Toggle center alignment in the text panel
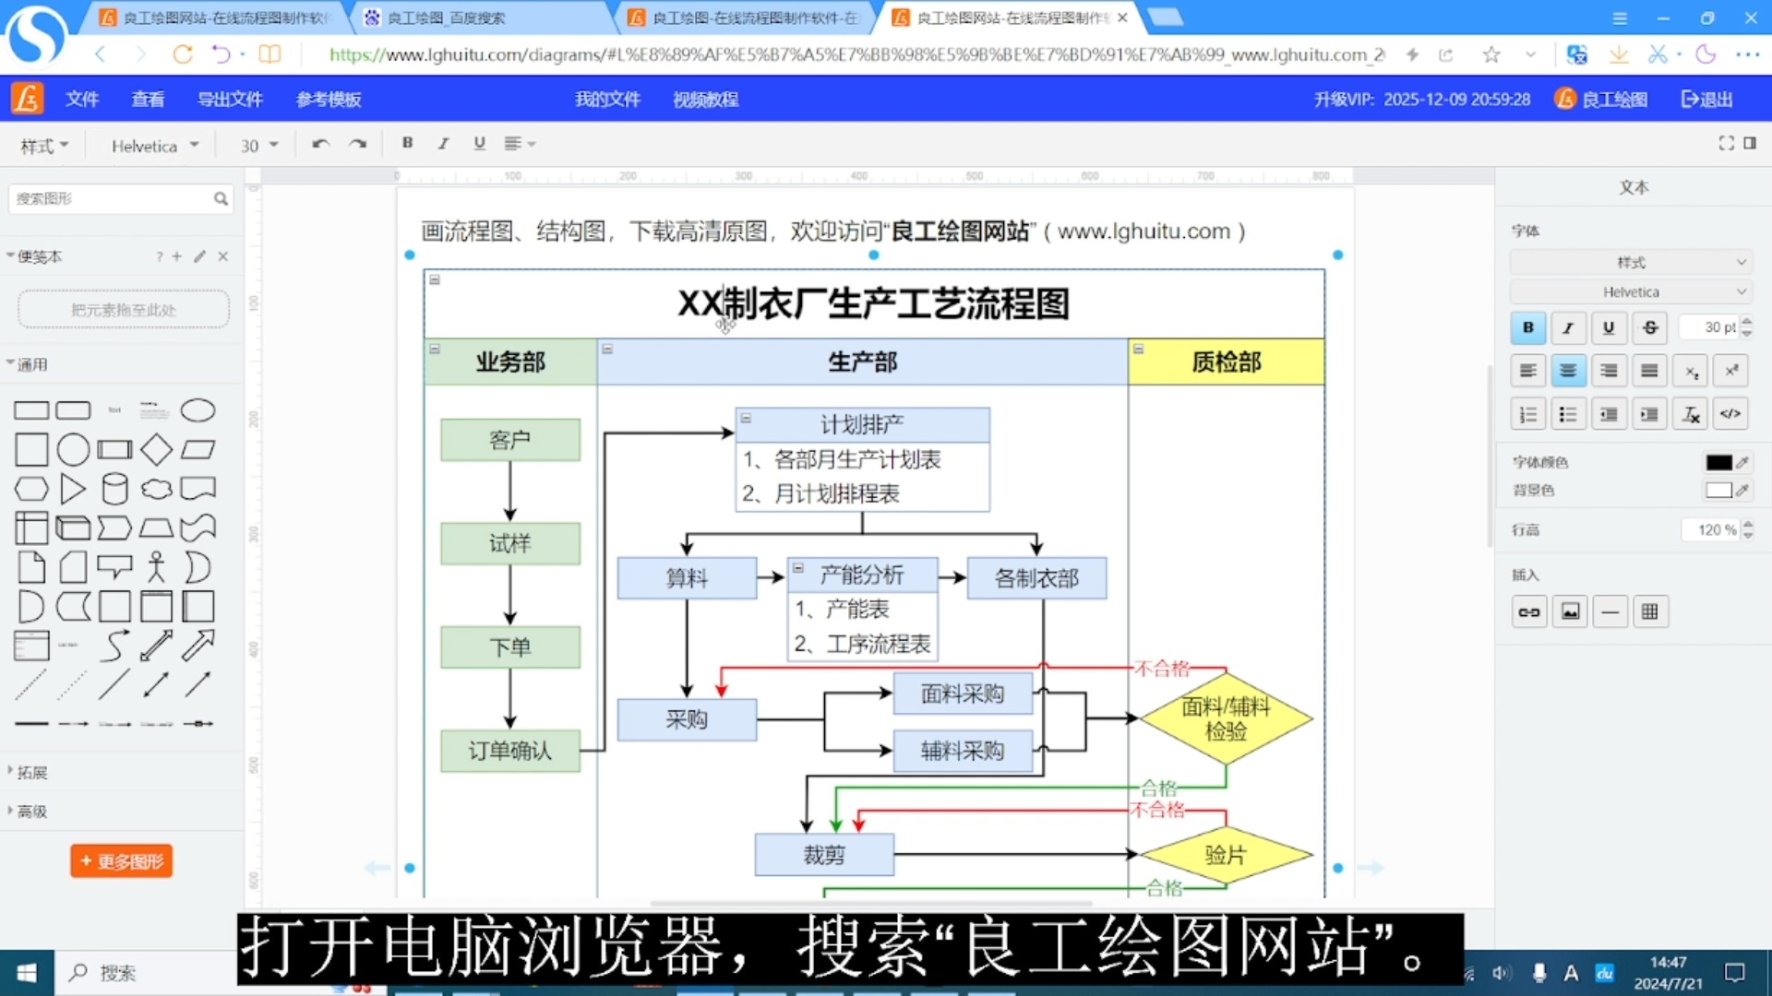 click(x=1568, y=371)
